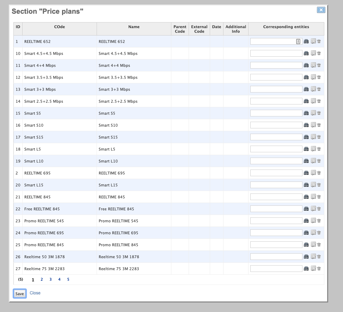This screenshot has width=343, height=312.
Task: Click the Additional Info column header
Action: (x=236, y=29)
